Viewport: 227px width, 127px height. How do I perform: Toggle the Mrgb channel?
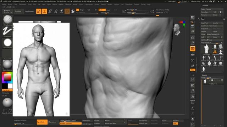pyautogui.click(x=82, y=10)
